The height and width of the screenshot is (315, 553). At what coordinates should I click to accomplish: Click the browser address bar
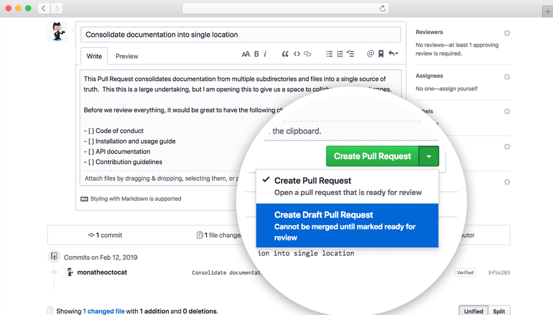285,8
